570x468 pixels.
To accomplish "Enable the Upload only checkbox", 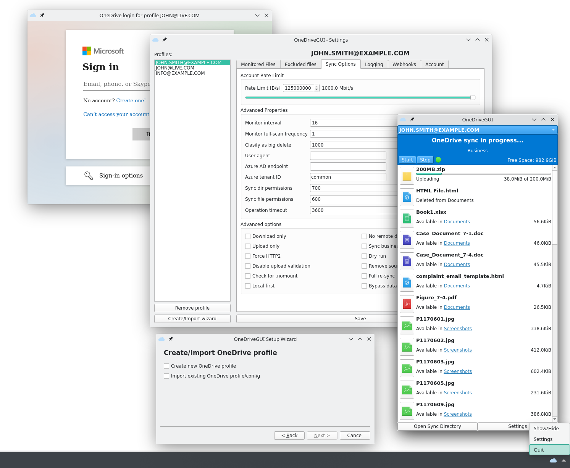I will pos(248,246).
